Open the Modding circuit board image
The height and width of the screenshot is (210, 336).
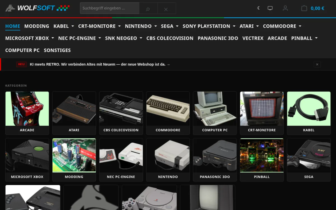point(74,155)
